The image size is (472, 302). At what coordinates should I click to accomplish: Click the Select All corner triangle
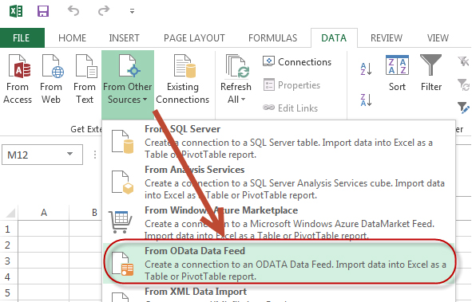[x=10, y=213]
